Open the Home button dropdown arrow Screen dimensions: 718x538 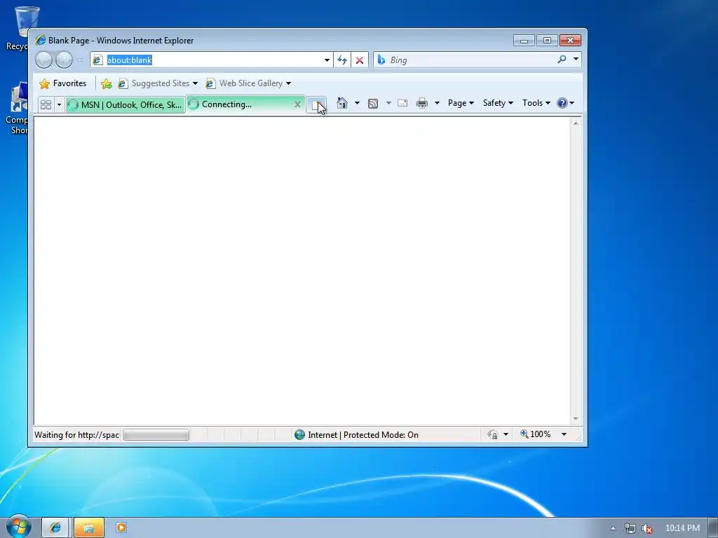357,103
